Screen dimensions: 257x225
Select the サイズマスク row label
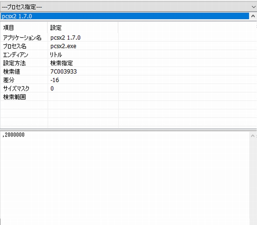[x=16, y=89]
